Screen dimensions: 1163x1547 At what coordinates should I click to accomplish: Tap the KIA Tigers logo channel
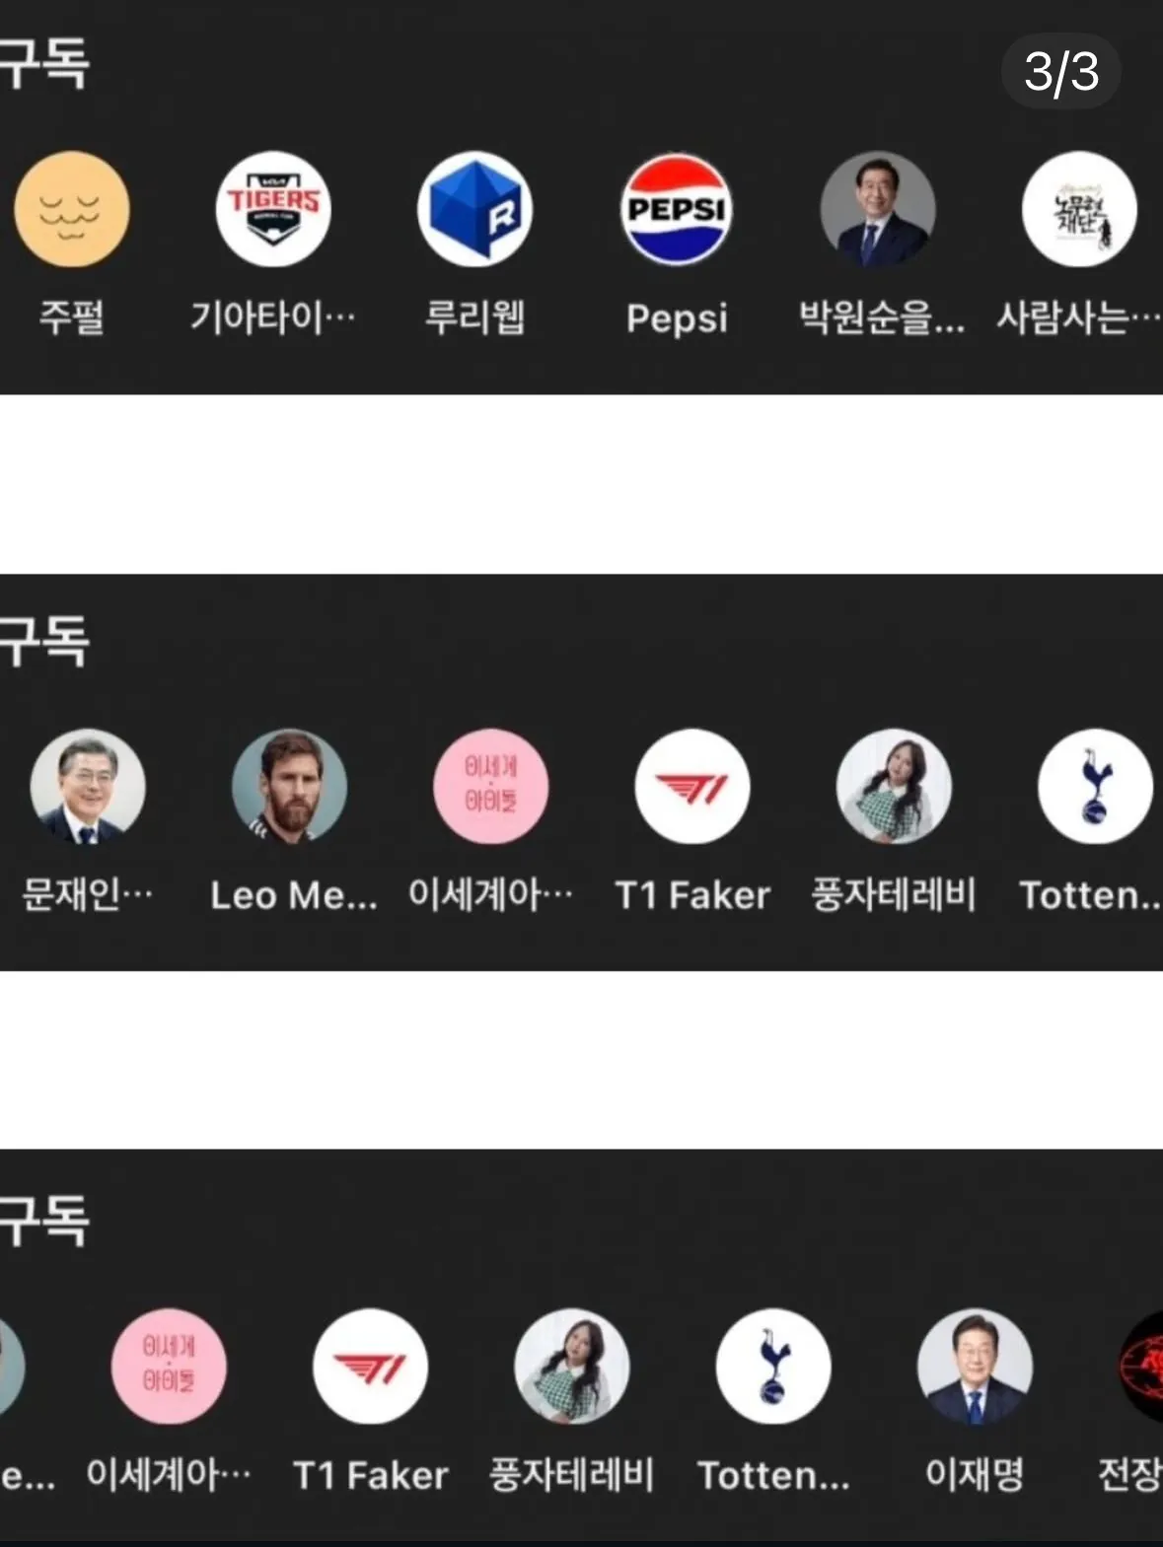pos(273,209)
